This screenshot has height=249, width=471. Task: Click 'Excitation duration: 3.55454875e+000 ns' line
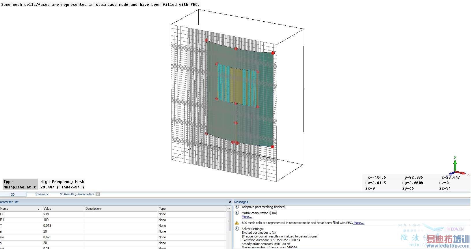[271, 240]
